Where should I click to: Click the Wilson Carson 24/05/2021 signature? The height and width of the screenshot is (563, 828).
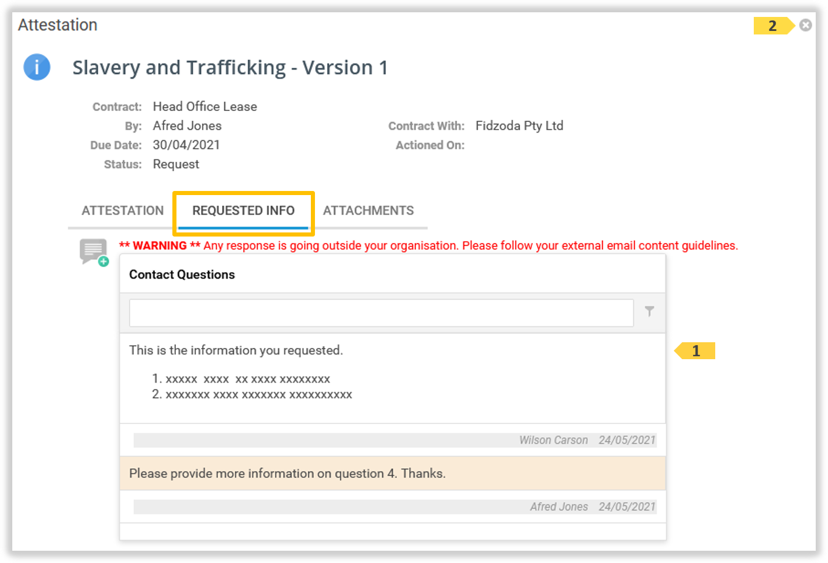pos(587,440)
